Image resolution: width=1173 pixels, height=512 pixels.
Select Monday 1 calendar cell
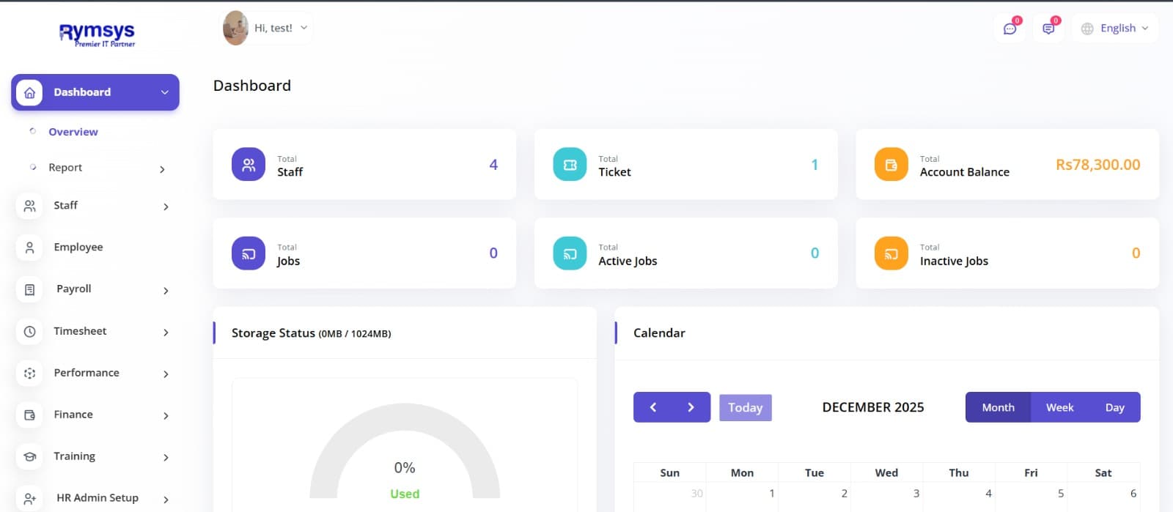[x=742, y=497]
